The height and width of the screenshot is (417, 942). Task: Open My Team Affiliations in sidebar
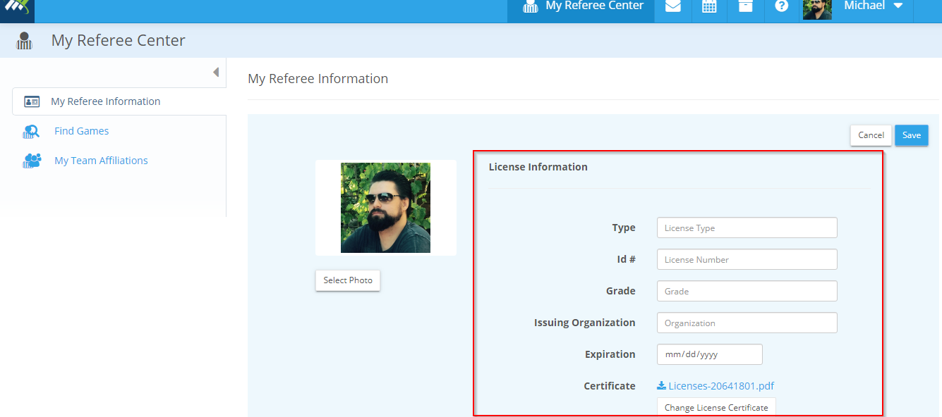(101, 161)
